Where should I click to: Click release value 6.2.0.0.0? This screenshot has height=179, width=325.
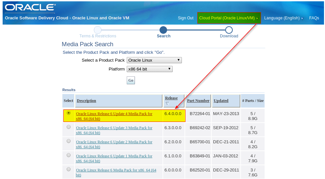coord(173,142)
